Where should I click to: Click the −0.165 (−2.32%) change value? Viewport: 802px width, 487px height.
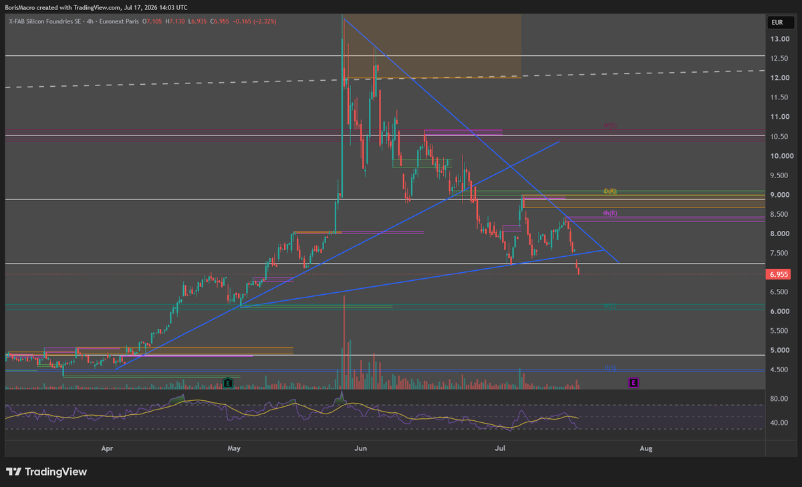pos(254,21)
